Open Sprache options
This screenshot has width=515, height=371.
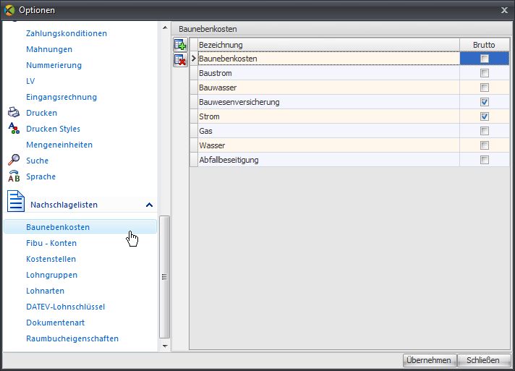coord(41,176)
